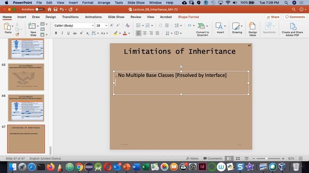309x173 pixels.
Task: Increase the list indent level
Action: tap(167, 25)
